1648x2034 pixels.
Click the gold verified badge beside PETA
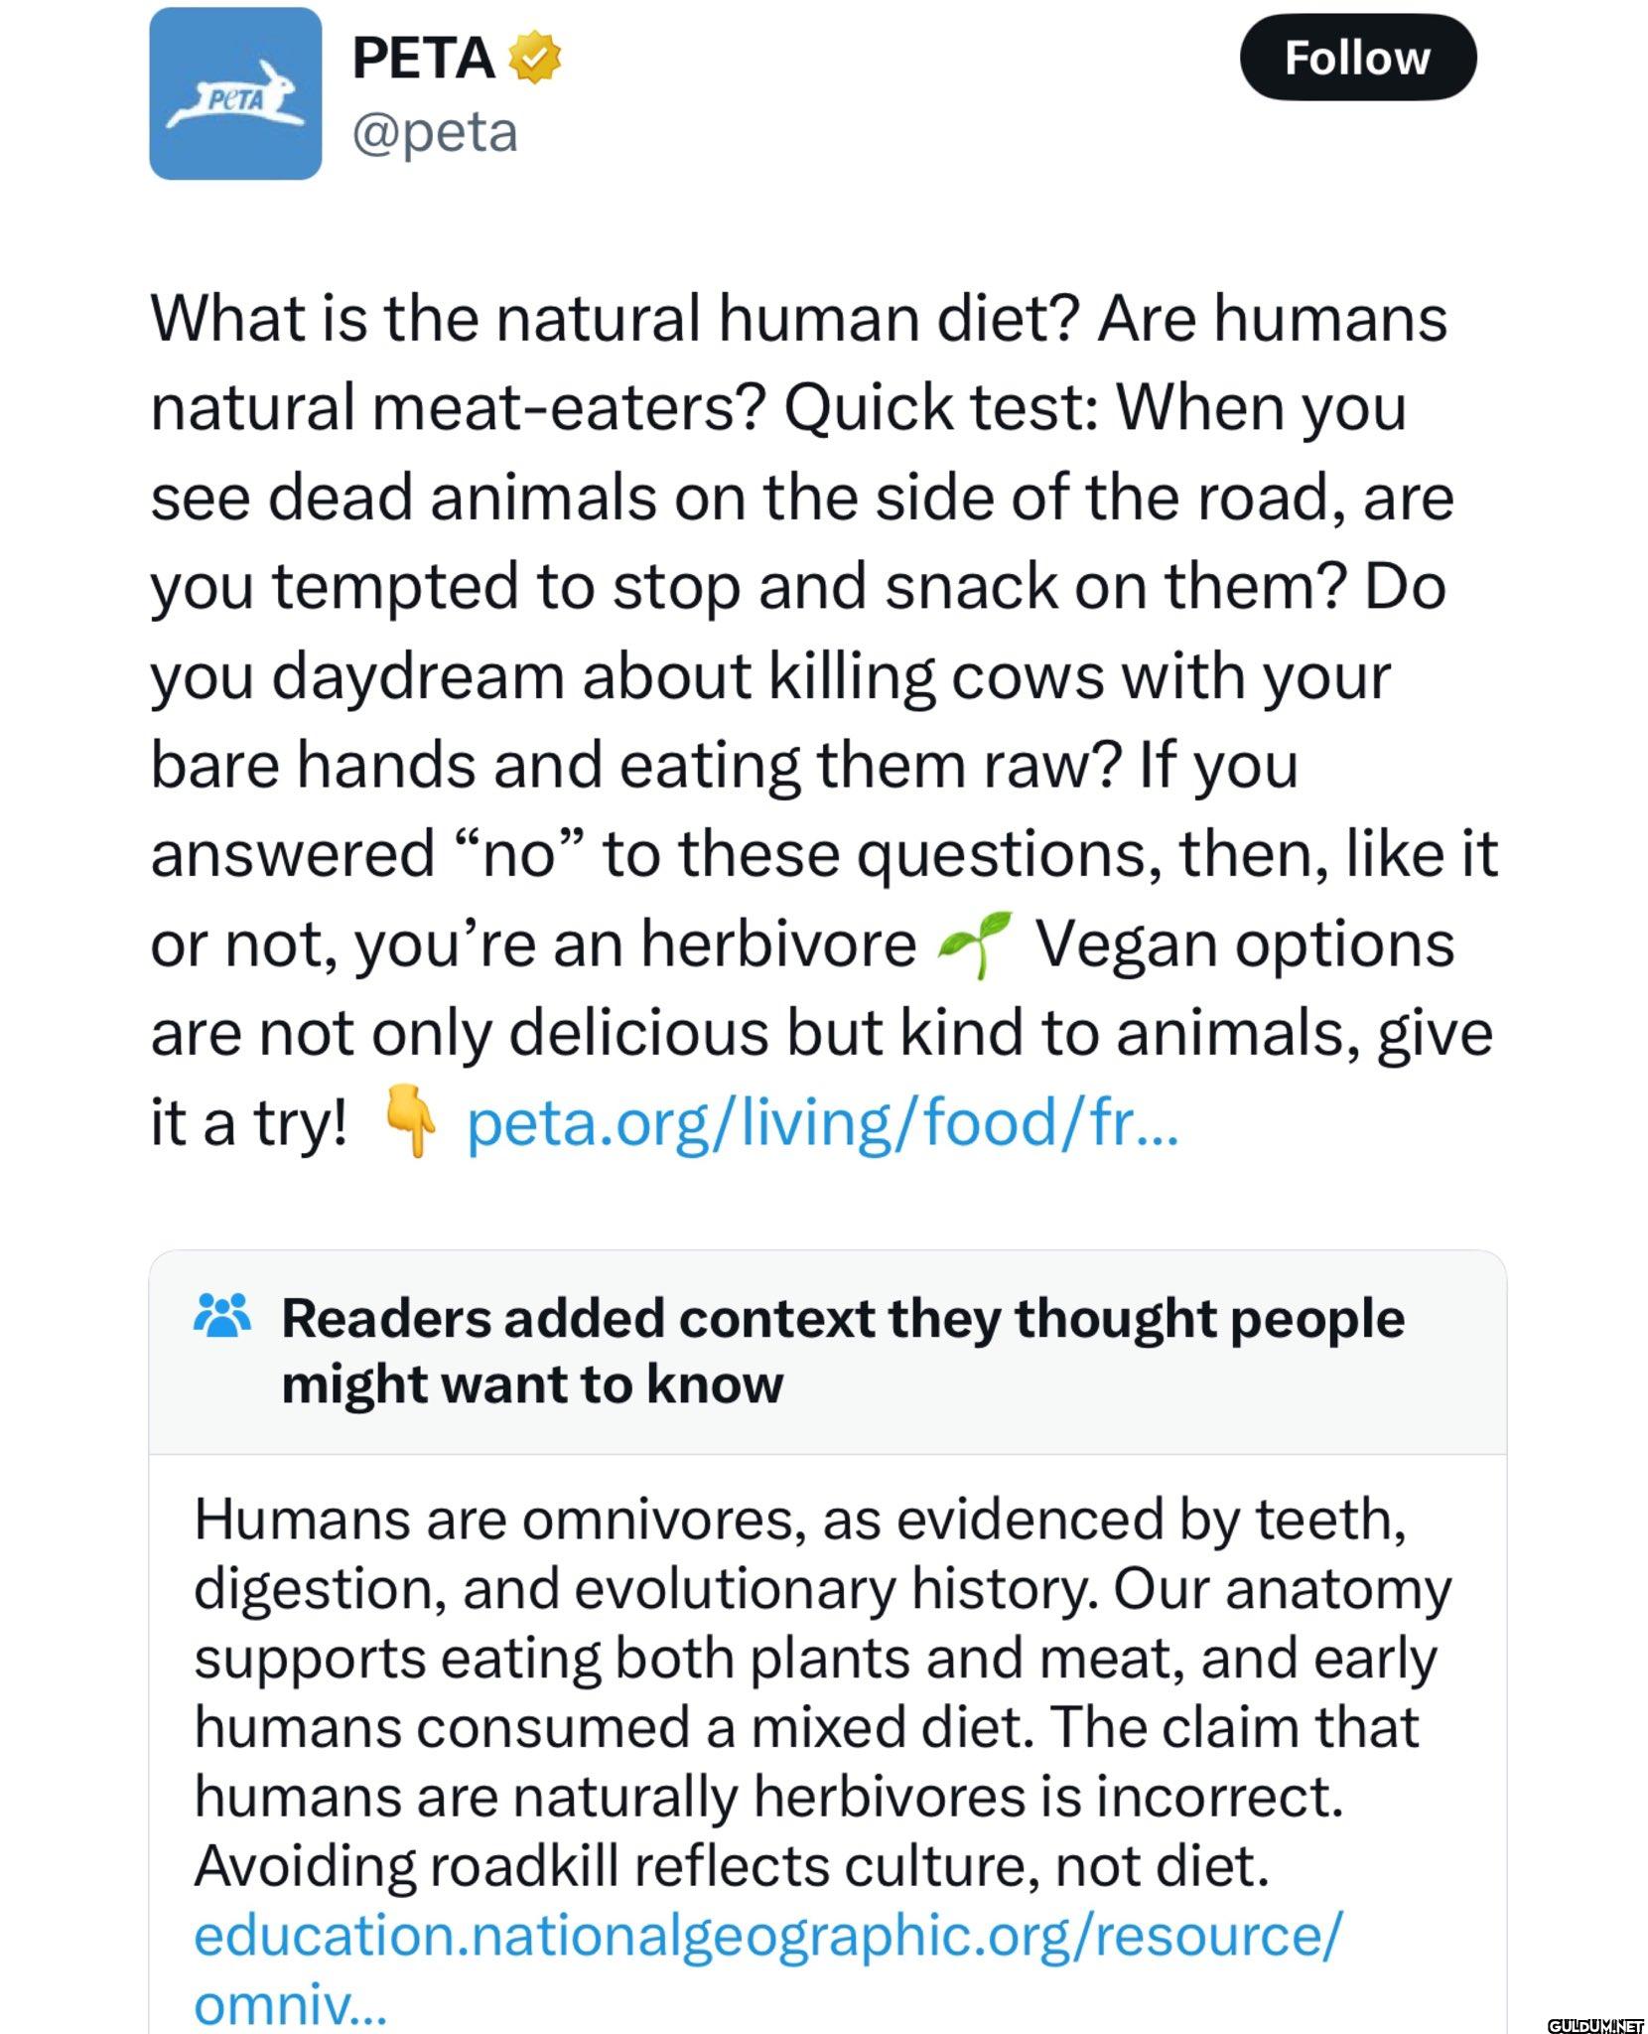[535, 58]
